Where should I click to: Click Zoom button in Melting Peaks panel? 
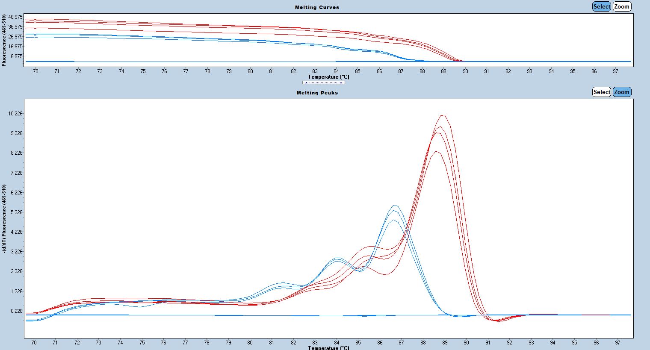(x=622, y=92)
